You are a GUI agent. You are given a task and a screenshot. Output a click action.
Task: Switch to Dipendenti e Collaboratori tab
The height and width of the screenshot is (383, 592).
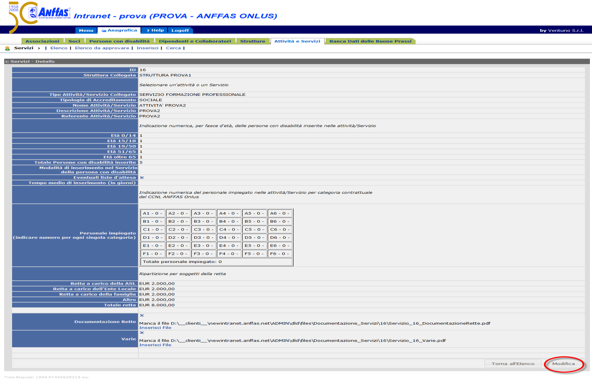click(x=195, y=41)
